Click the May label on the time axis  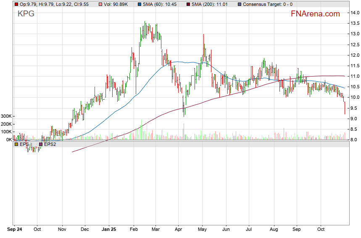coord(203,230)
